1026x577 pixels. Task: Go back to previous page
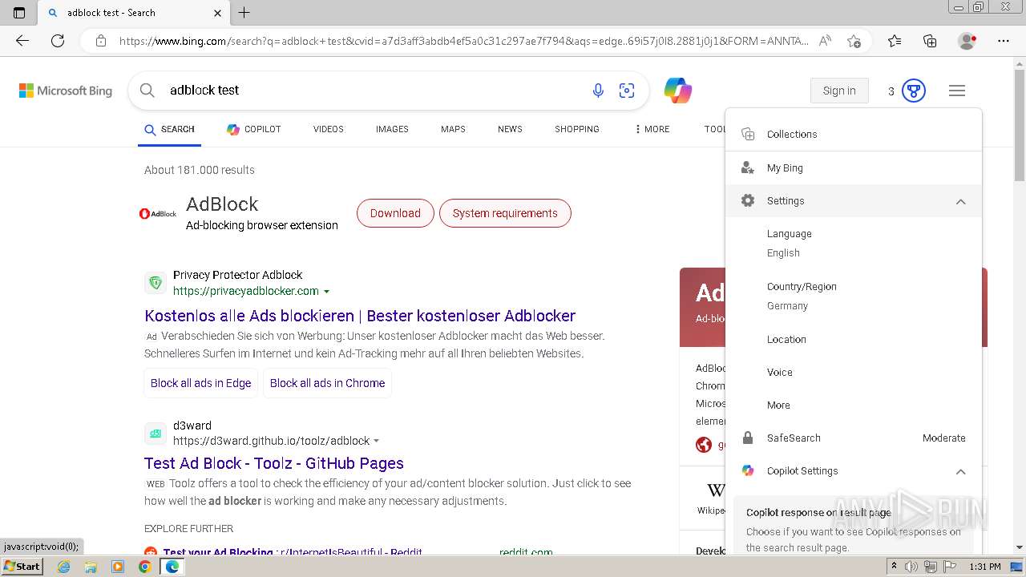coord(22,41)
